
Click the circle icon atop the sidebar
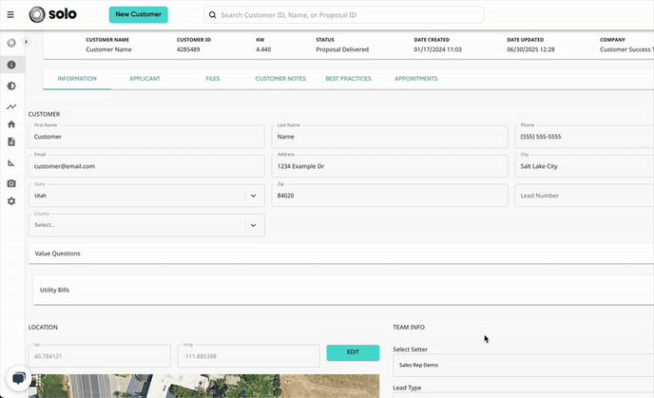tap(11, 43)
